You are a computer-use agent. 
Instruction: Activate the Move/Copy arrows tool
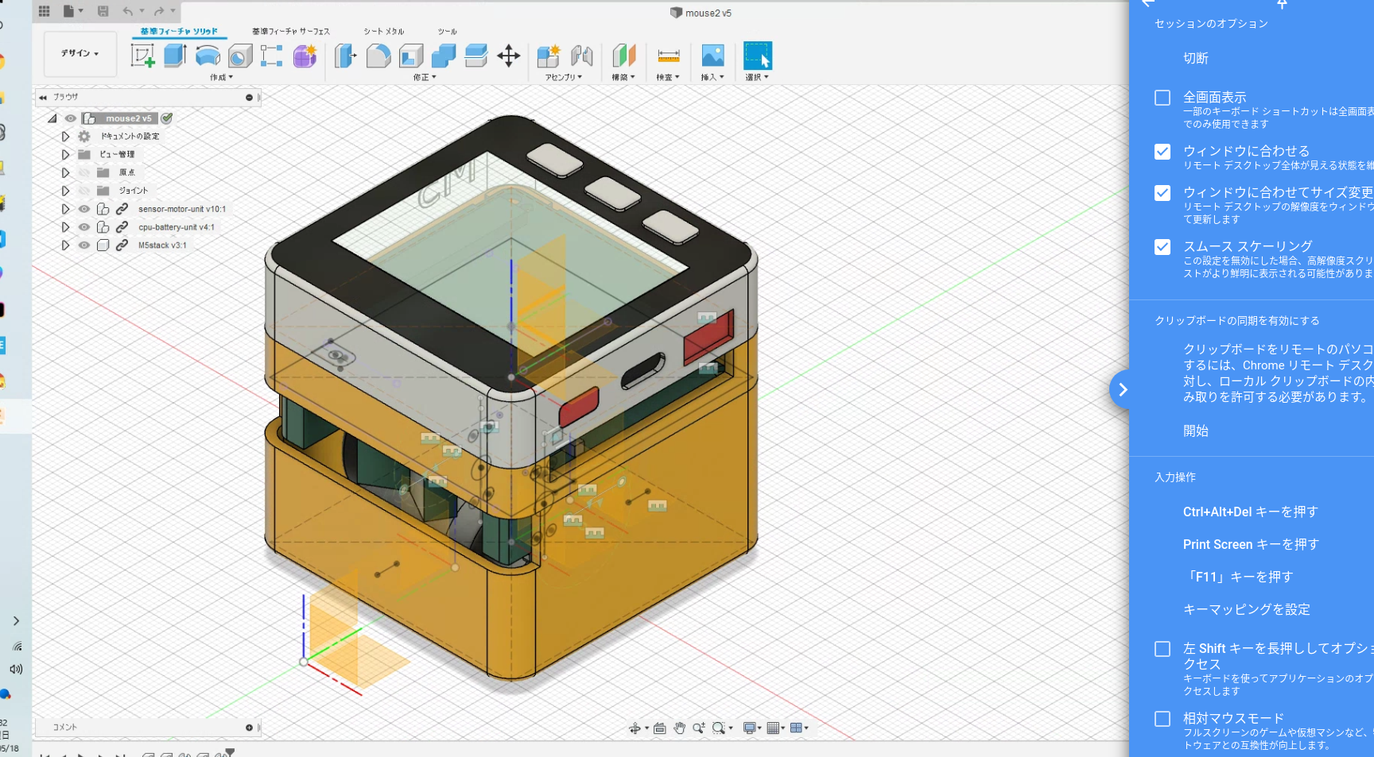[509, 56]
